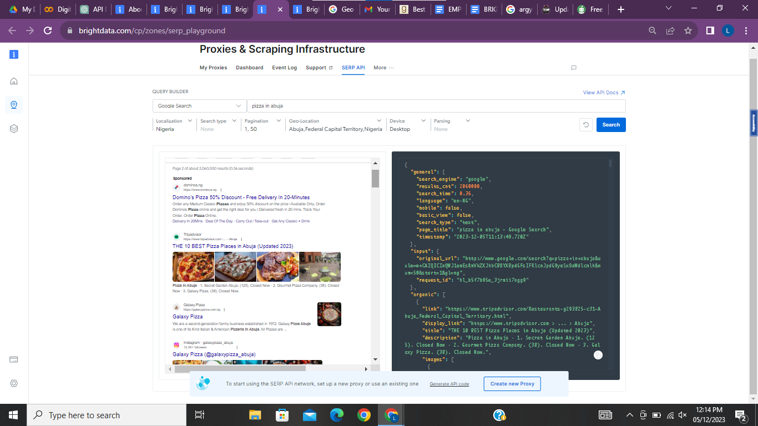Open Galaxy Pizza Instagram result

pos(214,354)
